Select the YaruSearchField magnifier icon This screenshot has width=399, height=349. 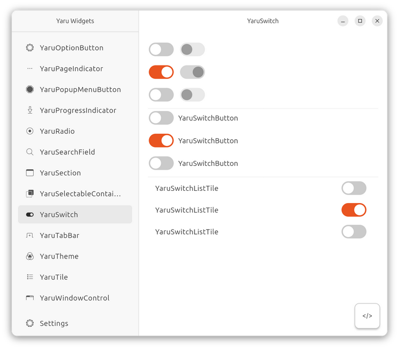click(x=30, y=152)
